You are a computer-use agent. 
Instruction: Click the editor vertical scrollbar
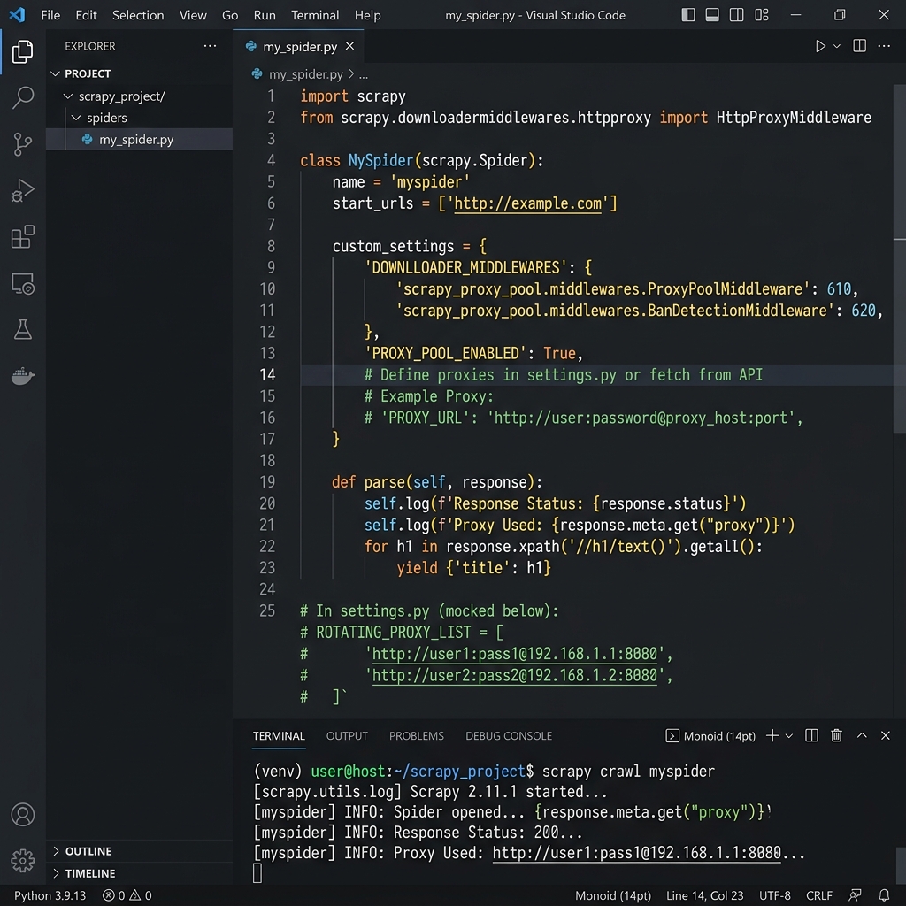pos(899,258)
